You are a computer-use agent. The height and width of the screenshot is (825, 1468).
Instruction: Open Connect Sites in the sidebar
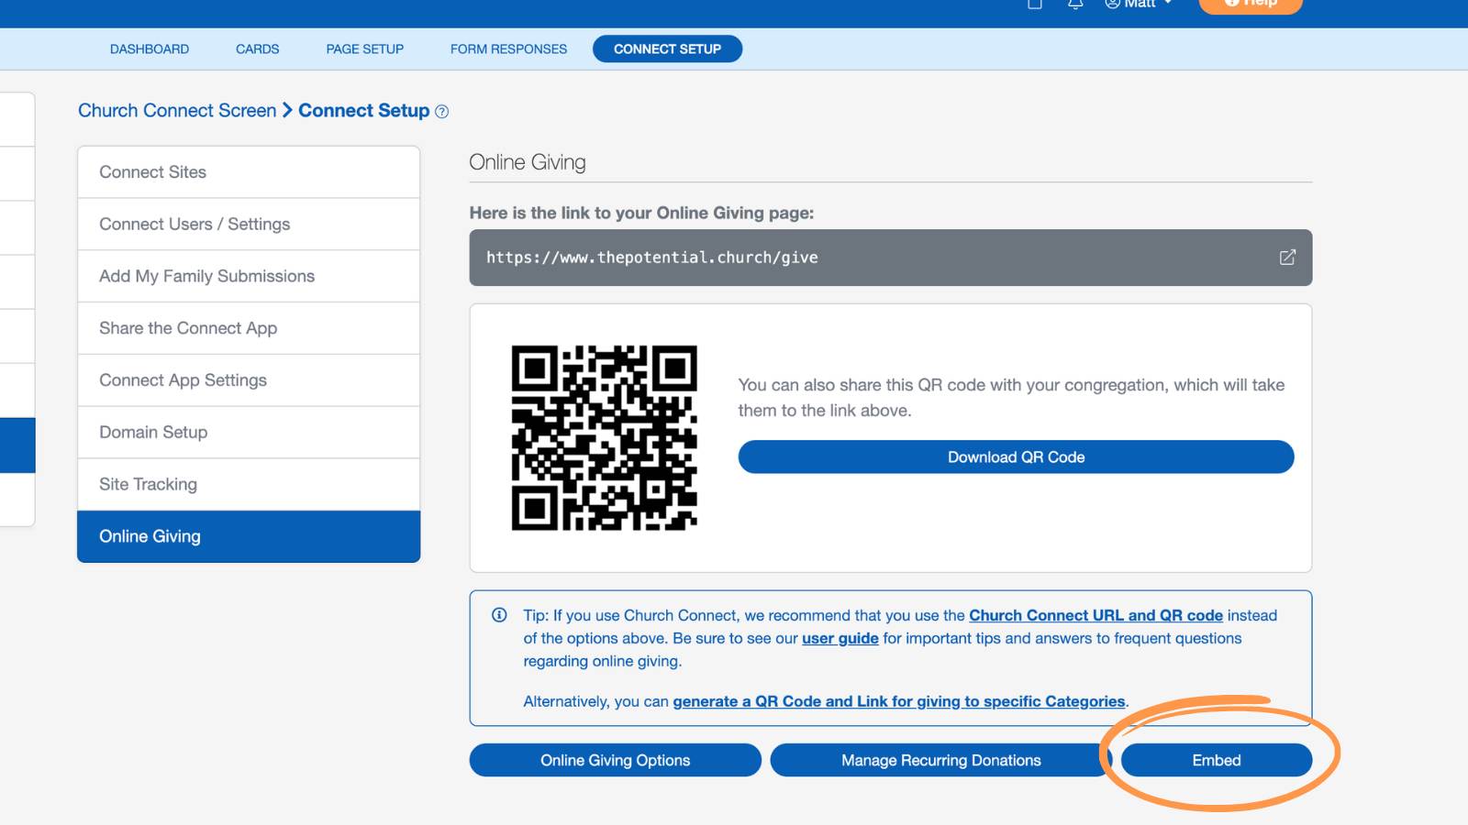coord(249,172)
